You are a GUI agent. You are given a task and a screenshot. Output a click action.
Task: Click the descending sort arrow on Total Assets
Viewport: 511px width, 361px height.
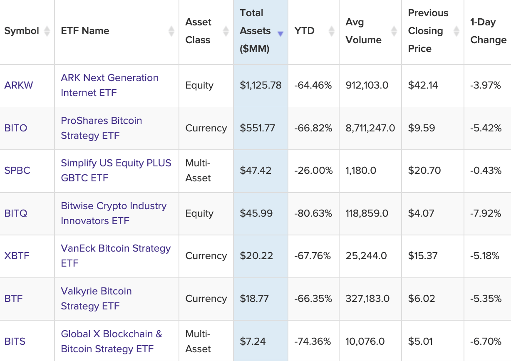coord(280,33)
